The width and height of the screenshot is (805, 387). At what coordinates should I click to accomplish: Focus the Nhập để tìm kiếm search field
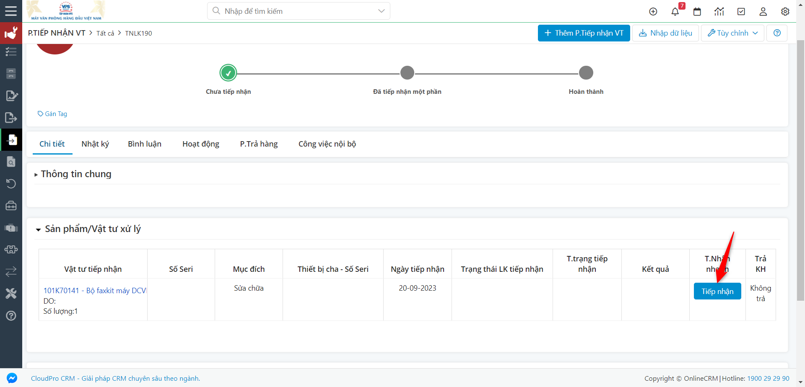[x=299, y=11]
